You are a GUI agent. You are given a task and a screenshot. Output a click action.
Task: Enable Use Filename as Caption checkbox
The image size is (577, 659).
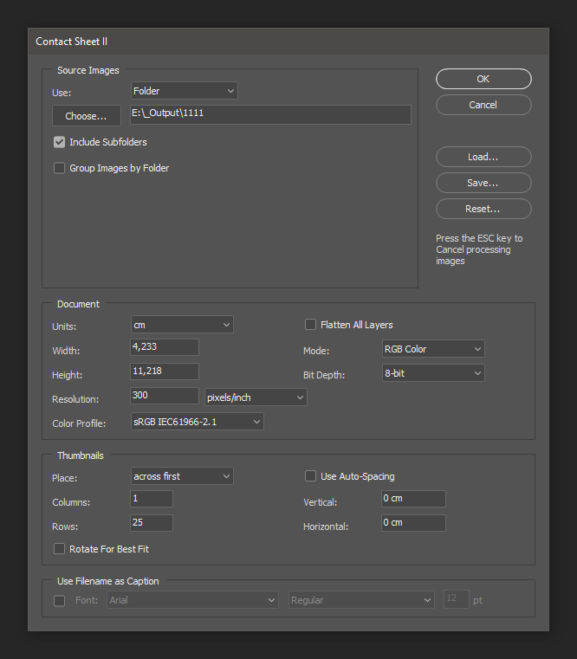coord(60,600)
